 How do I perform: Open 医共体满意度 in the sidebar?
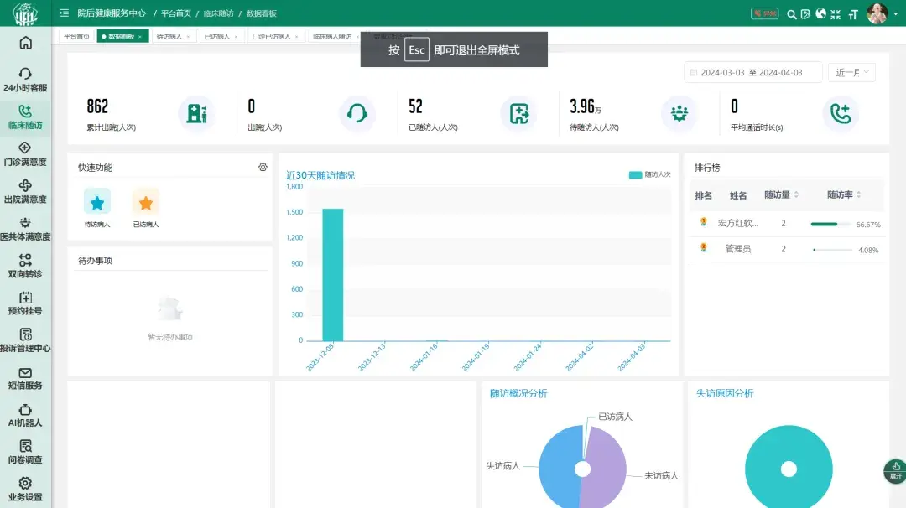tap(25, 229)
